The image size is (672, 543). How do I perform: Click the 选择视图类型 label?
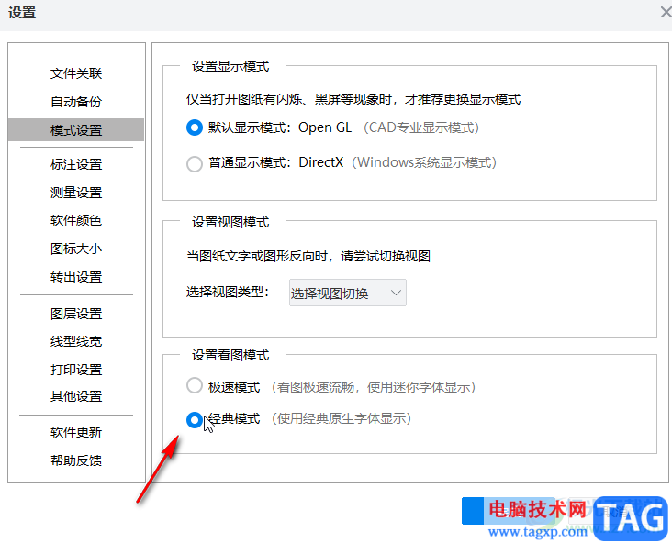[x=228, y=292]
